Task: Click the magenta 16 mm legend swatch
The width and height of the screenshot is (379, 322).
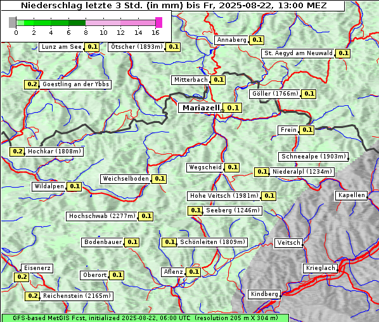Action: [x=158, y=22]
